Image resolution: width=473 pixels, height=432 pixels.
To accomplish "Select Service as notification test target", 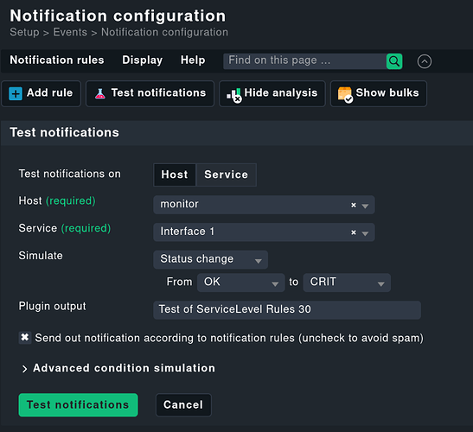I will [x=227, y=175].
